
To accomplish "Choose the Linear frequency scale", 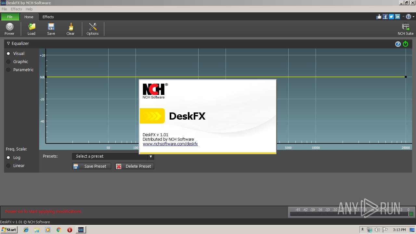I will click(x=16, y=165).
